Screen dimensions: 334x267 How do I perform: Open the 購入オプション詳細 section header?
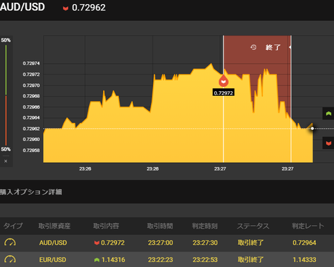(31, 192)
